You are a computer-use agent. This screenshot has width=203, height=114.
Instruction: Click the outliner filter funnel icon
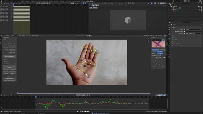(199, 3)
